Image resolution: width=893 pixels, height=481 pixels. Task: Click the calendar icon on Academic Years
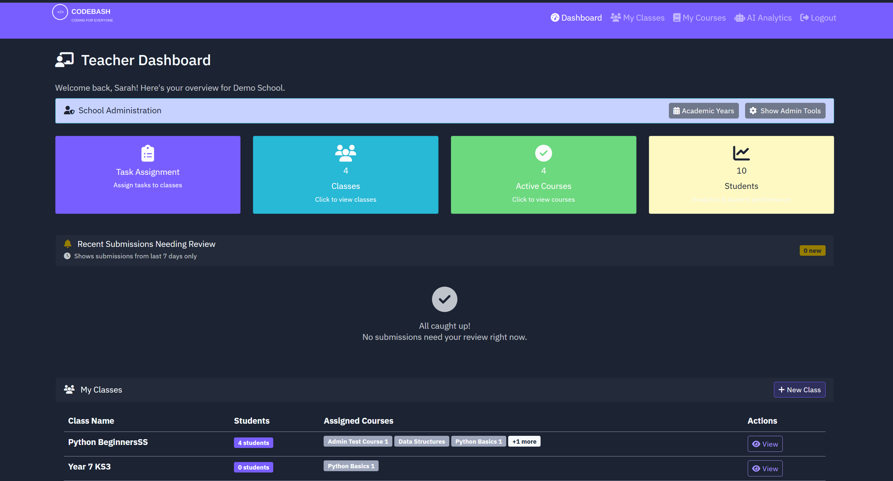[x=676, y=111]
